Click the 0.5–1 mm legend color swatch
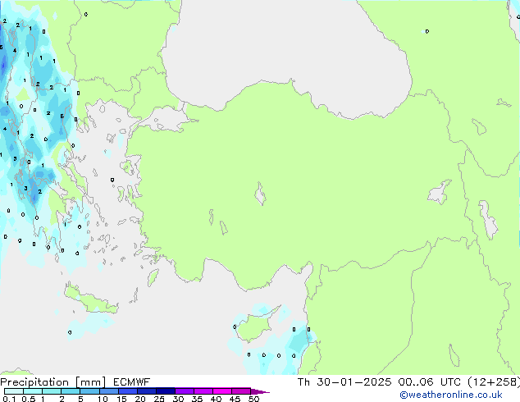Screen dimensions: 520x402 coord(33,391)
